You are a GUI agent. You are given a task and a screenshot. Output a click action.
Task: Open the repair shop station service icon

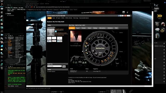click(x=157, y=30)
